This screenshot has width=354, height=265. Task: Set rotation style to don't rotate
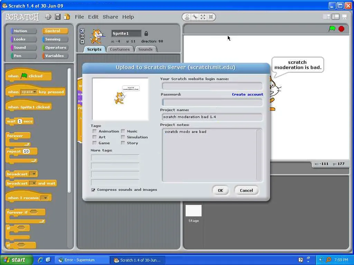[x=82, y=41]
